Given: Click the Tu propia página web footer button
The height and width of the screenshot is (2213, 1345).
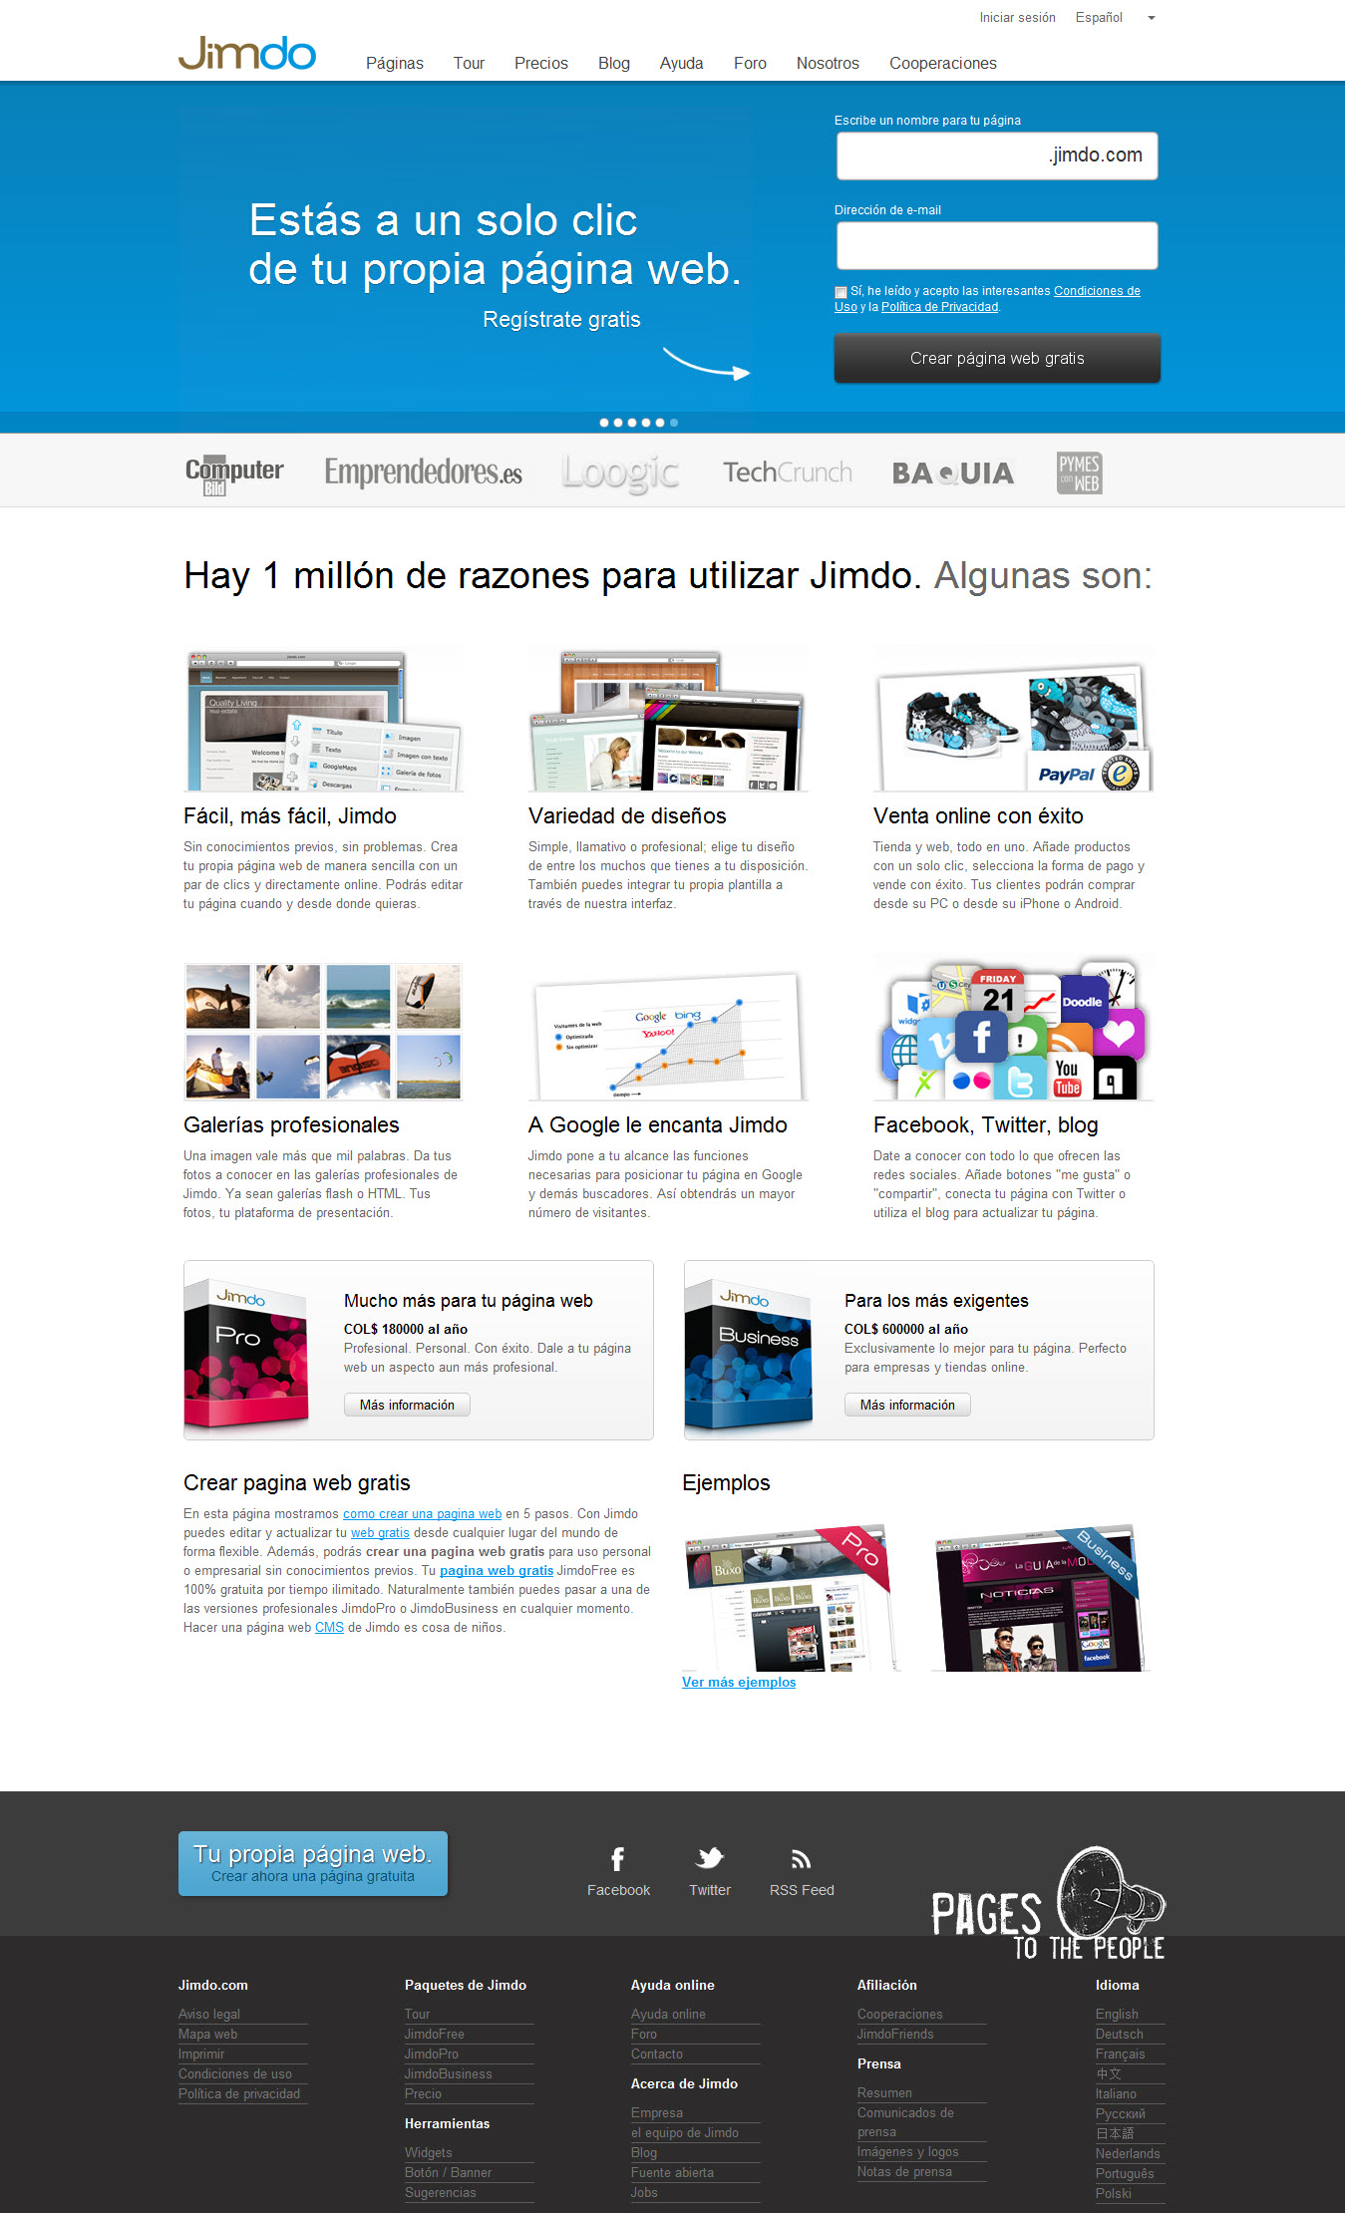Looking at the screenshot, I should [x=313, y=1863].
